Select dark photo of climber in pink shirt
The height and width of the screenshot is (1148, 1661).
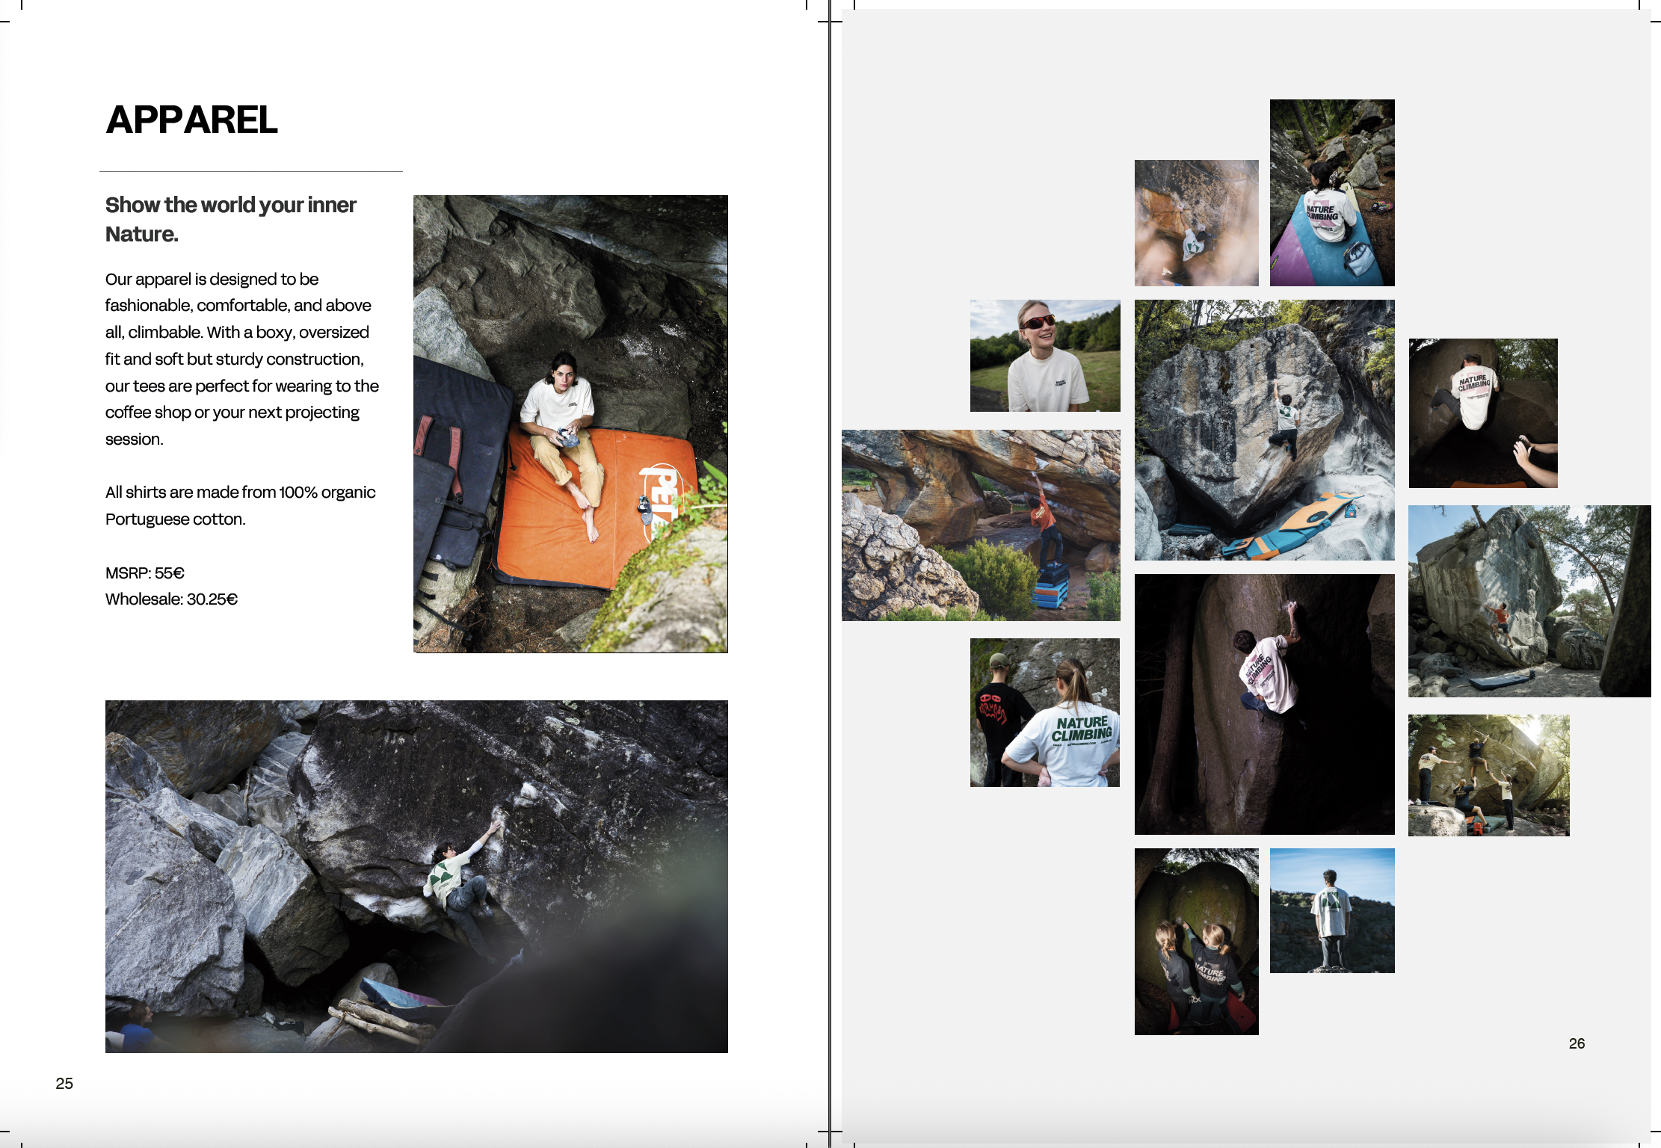(1264, 704)
